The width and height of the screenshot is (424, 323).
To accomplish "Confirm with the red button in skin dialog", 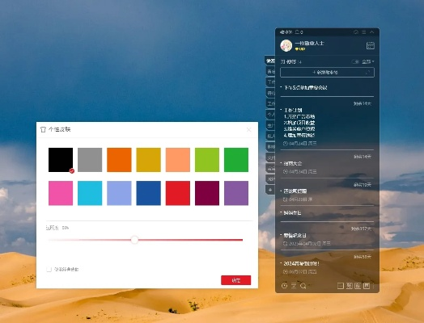I will point(235,280).
